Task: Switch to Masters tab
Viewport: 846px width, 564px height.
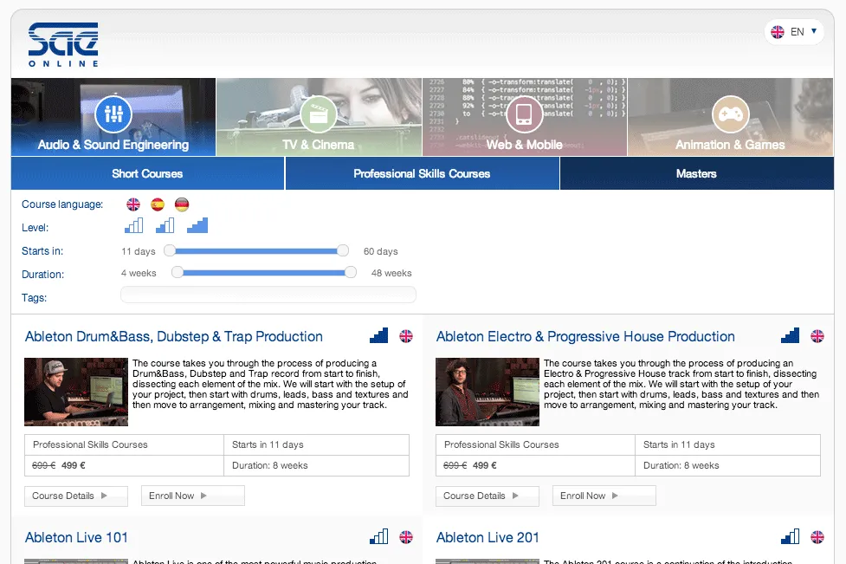Action: click(696, 173)
